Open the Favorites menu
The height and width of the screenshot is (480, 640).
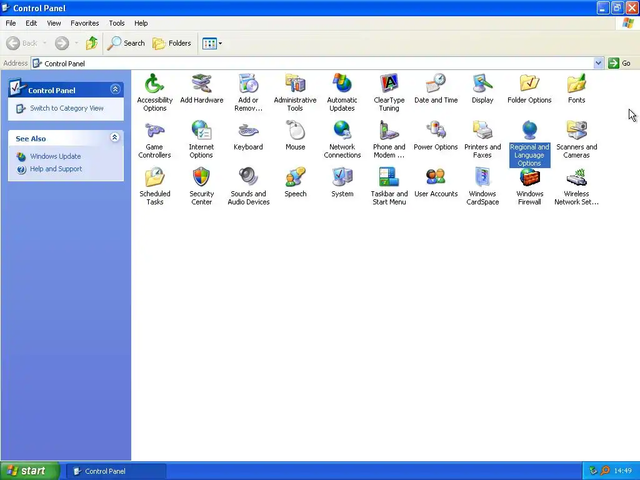84,23
